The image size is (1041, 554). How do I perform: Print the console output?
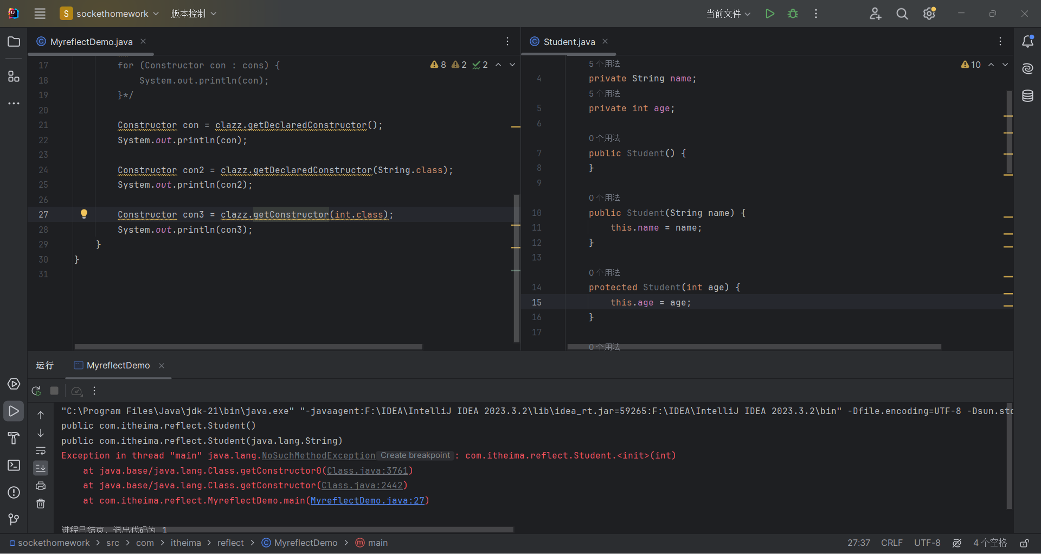[41, 486]
